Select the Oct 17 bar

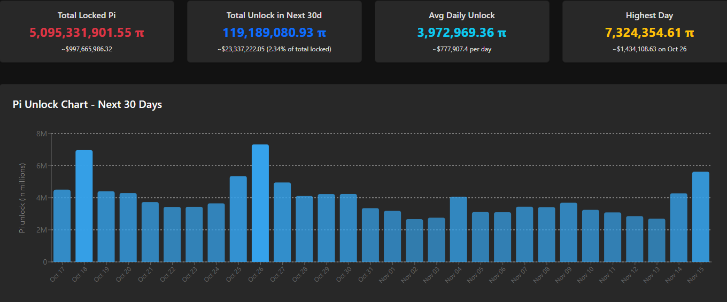62,226
